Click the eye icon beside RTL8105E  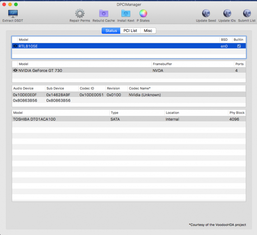pos(15,46)
